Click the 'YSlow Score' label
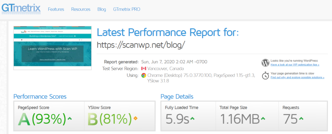Image resolution: width=332 pixels, height=134 pixels. click(99, 108)
